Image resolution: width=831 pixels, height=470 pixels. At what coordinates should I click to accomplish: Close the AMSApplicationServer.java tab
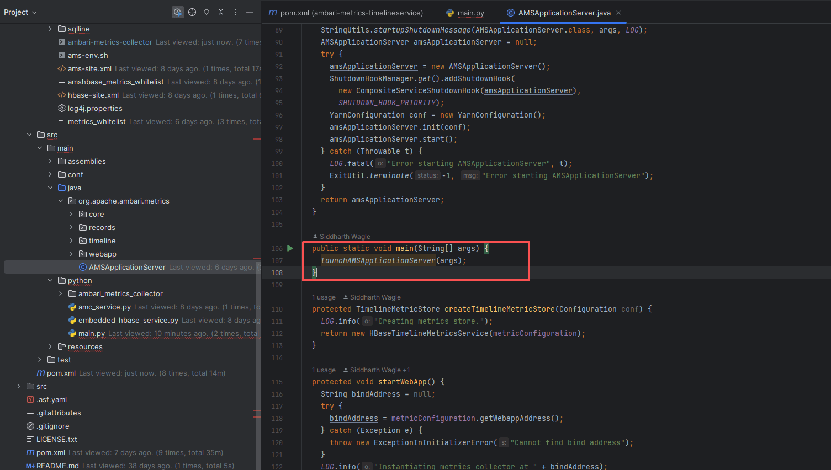(x=618, y=13)
